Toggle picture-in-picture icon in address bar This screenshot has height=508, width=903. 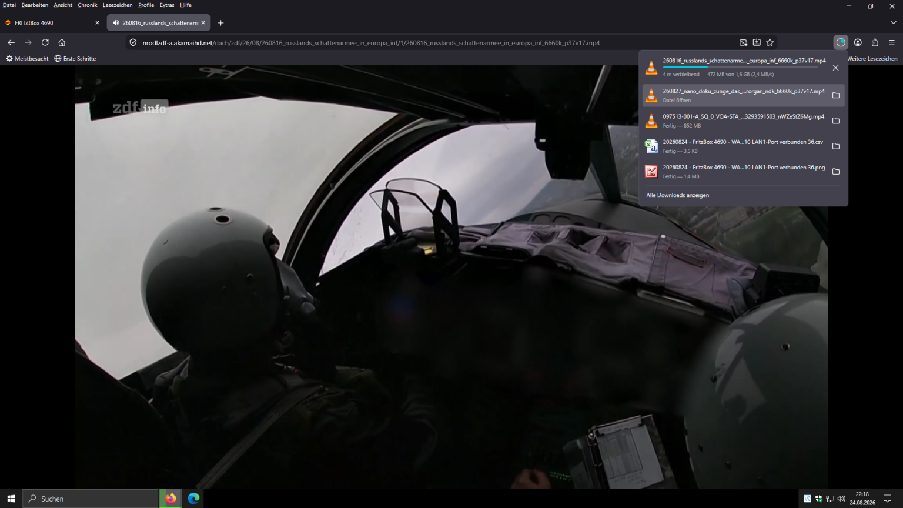pos(744,42)
